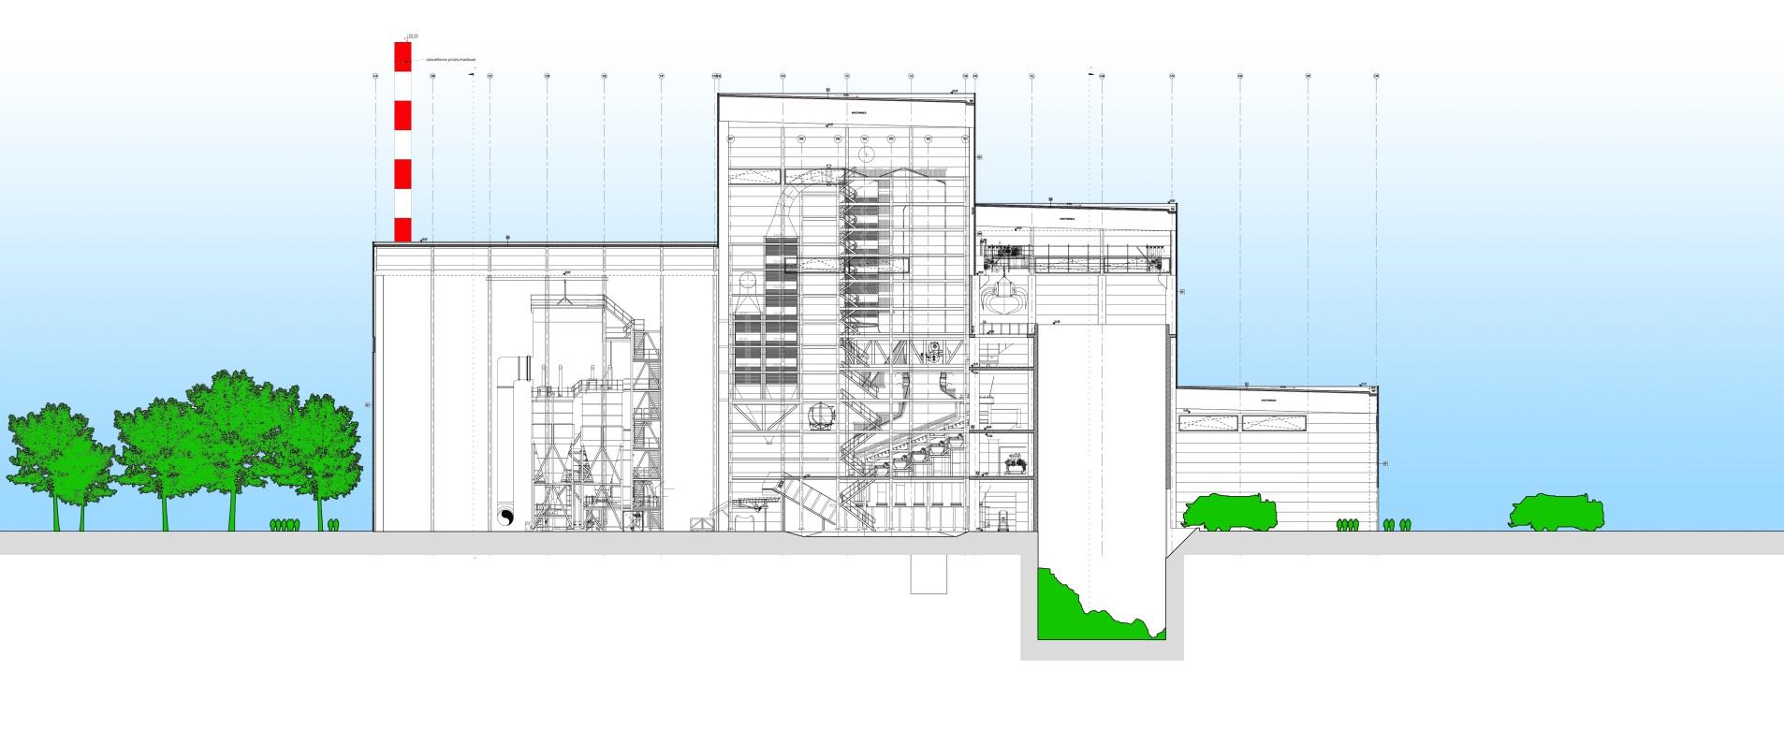Select the left window of the unloading hall

[x=1208, y=423]
